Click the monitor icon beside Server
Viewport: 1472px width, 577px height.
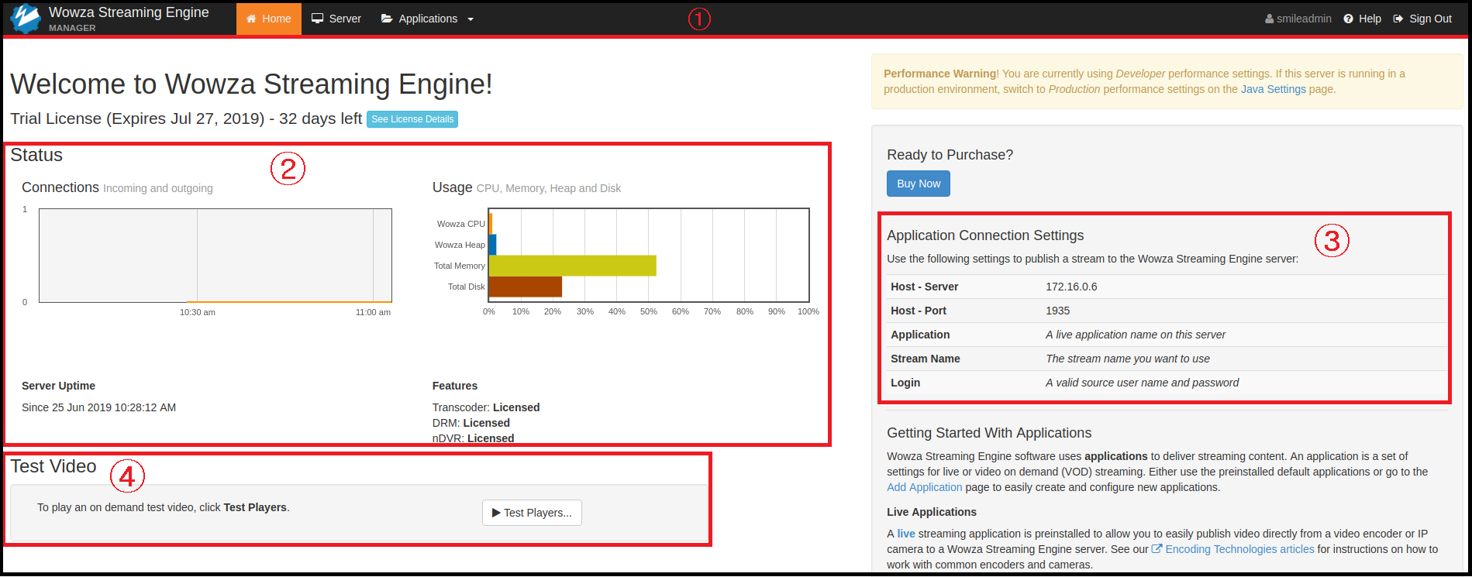click(317, 19)
